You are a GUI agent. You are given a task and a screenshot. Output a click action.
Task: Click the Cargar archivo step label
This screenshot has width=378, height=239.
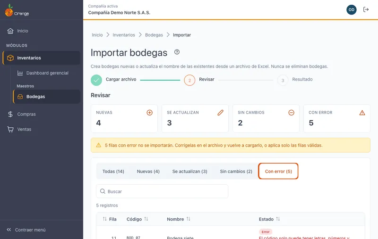[x=121, y=79]
